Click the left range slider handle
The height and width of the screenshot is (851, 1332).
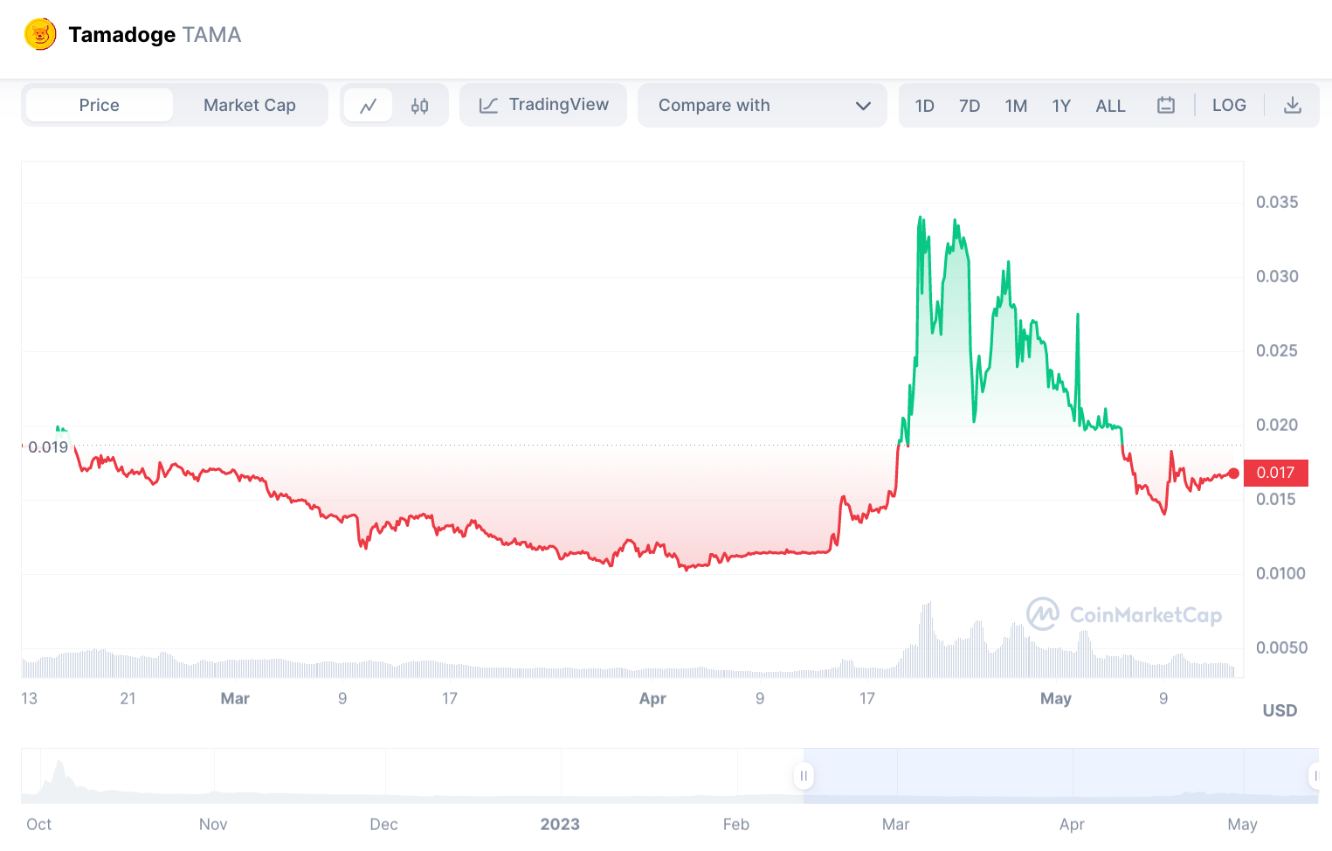(804, 775)
